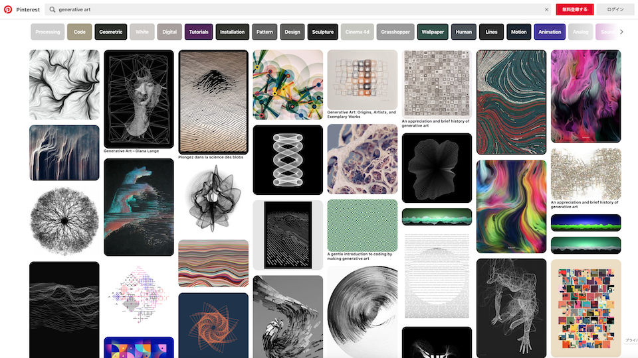Open the overlapping squares grid pin

[x=362, y=80]
